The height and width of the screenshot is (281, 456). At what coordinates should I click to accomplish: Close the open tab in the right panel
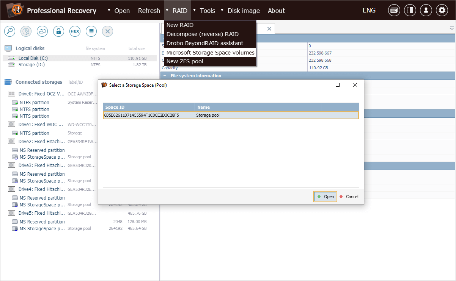coord(269,29)
